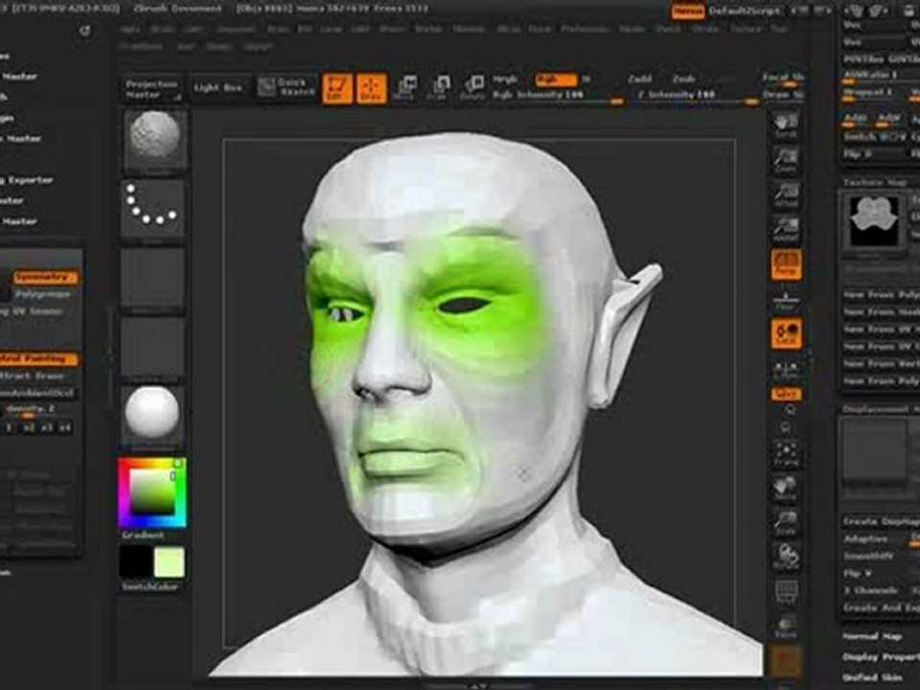Click the refresh arrow icon in left tray
The image size is (920, 690).
click(x=85, y=31)
